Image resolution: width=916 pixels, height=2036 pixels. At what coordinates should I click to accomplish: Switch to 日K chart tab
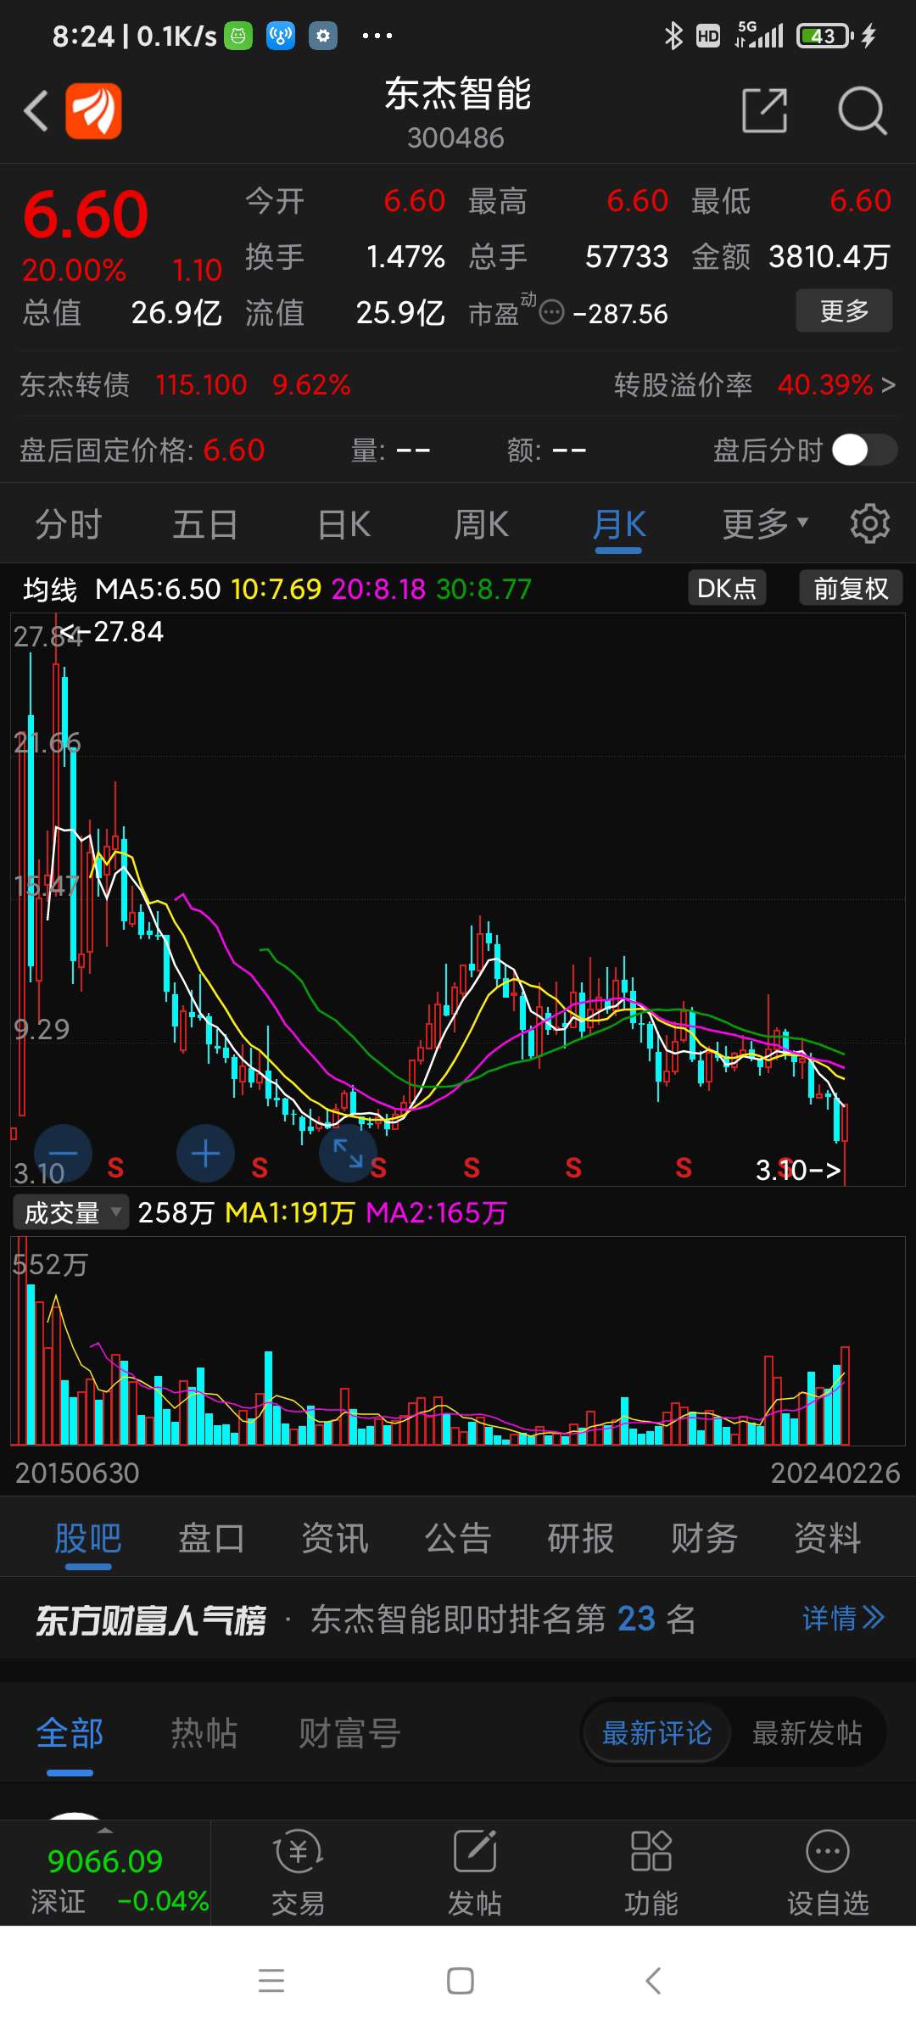343,524
